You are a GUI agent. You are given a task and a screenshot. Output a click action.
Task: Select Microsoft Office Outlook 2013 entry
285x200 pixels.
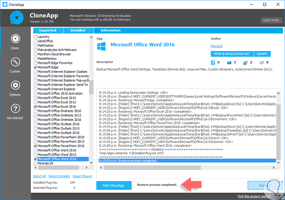tap(58, 128)
